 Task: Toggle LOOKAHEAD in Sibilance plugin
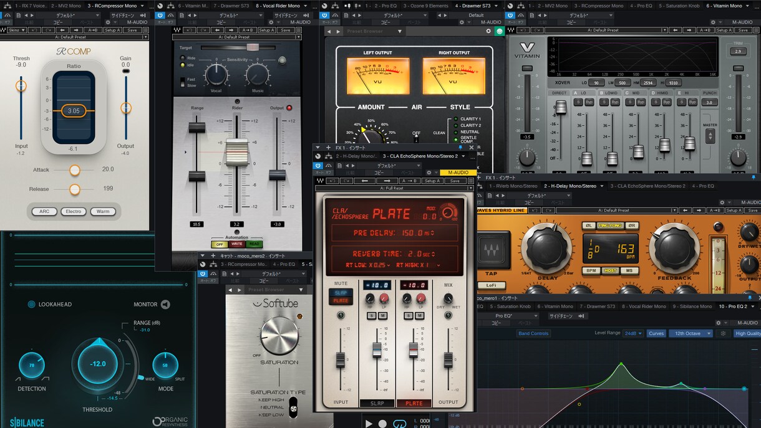pos(31,305)
